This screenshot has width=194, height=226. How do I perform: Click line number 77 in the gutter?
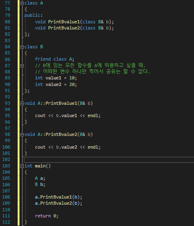point(7,3)
